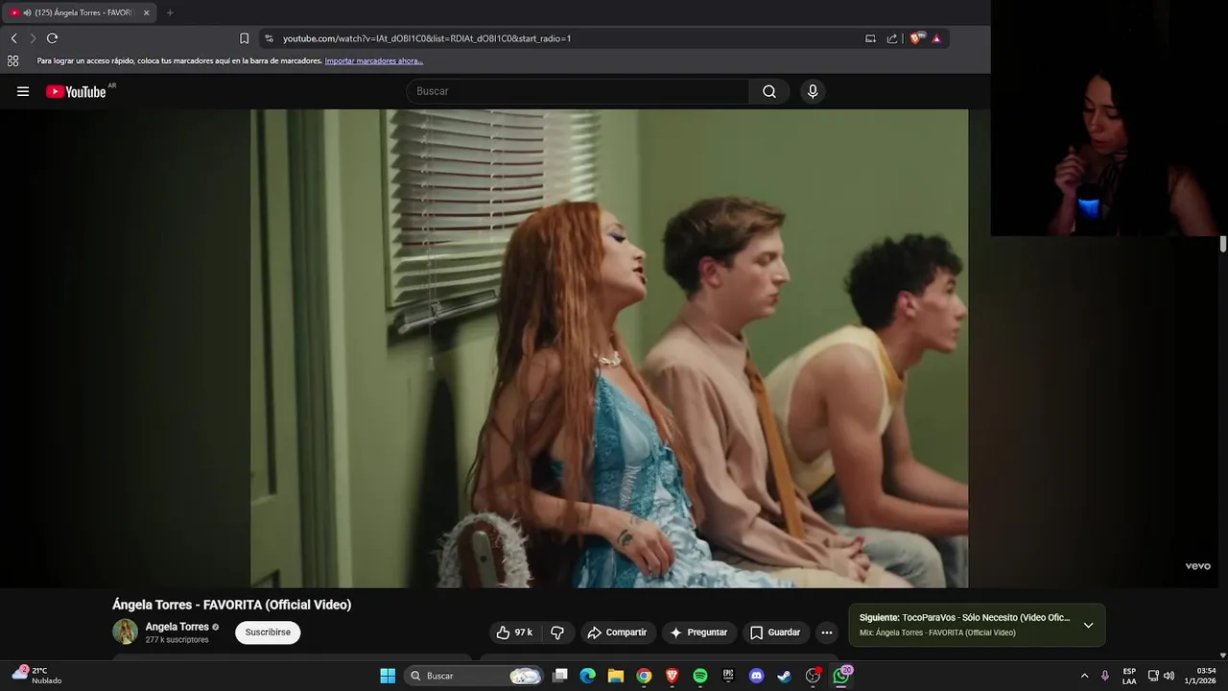Bookmark this page with bookmark icon
The height and width of the screenshot is (691, 1228).
[244, 38]
